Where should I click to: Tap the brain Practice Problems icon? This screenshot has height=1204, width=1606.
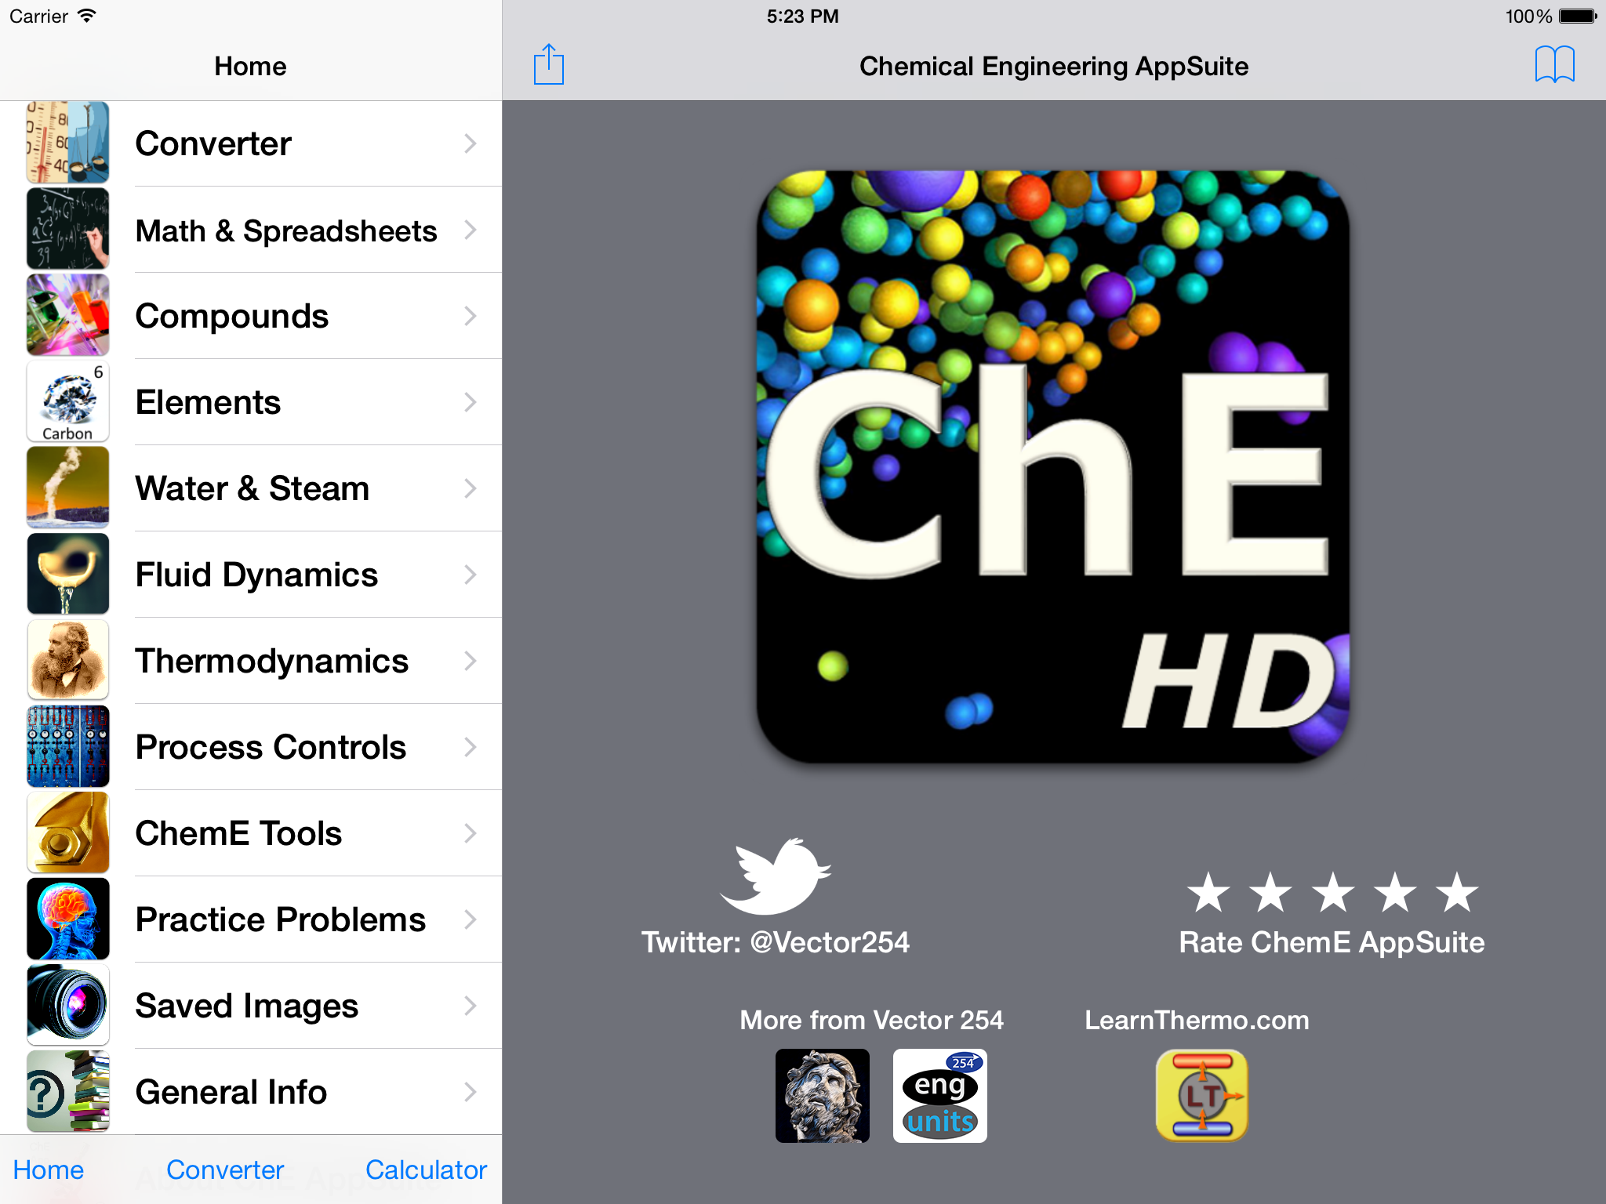(x=67, y=919)
